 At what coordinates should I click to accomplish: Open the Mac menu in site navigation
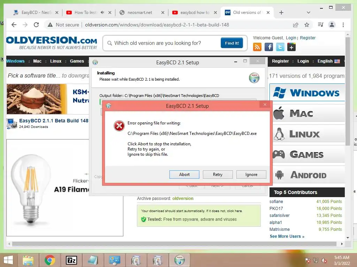pyautogui.click(x=37, y=61)
